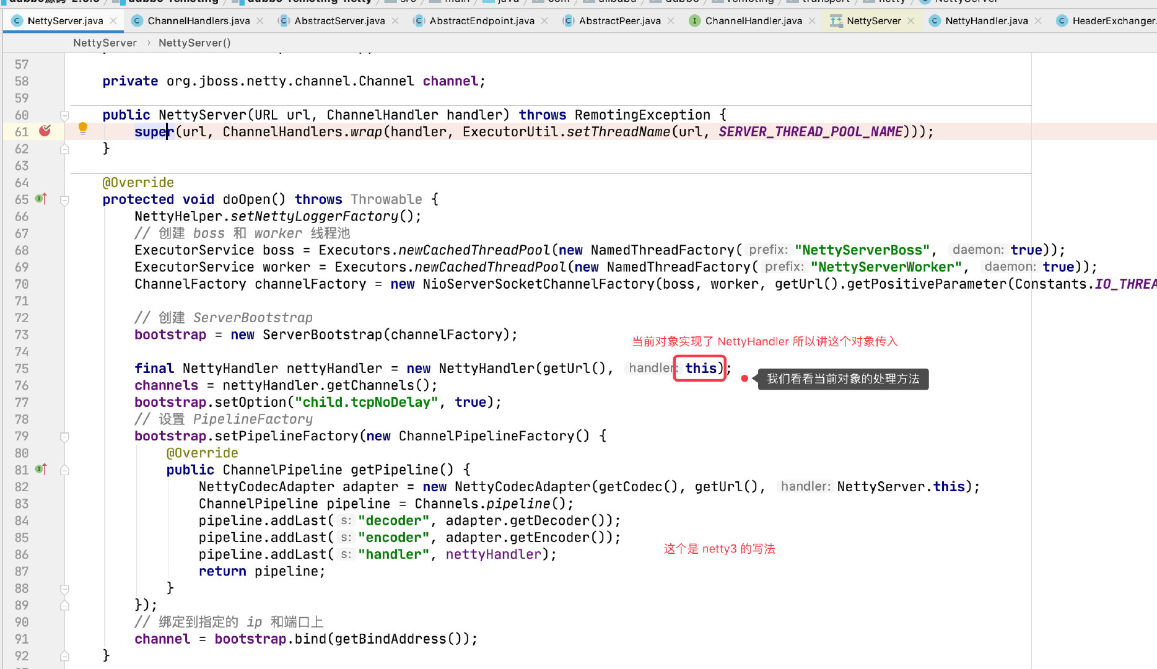Open the NettyHandler.java tab
1157x669 pixels.
click(986, 20)
